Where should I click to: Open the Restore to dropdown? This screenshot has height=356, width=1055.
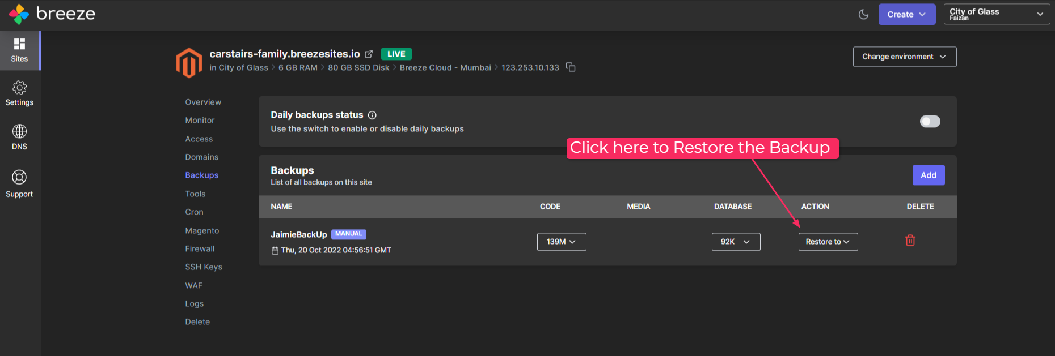[x=828, y=242]
